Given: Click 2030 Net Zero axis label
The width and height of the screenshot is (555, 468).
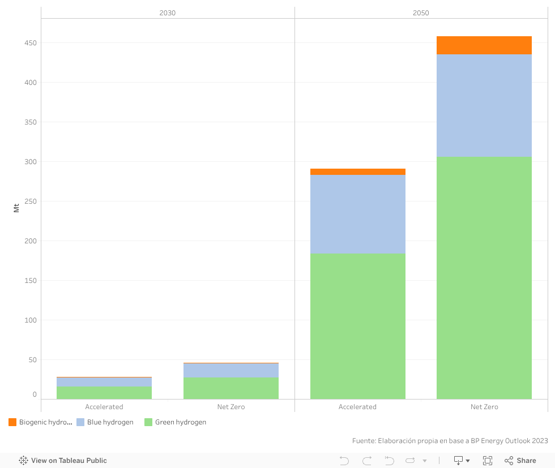Looking at the screenshot, I should [231, 407].
